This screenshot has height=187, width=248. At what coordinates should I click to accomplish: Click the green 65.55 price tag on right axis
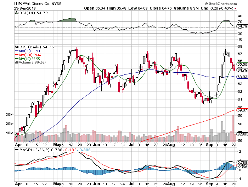click(242, 64)
